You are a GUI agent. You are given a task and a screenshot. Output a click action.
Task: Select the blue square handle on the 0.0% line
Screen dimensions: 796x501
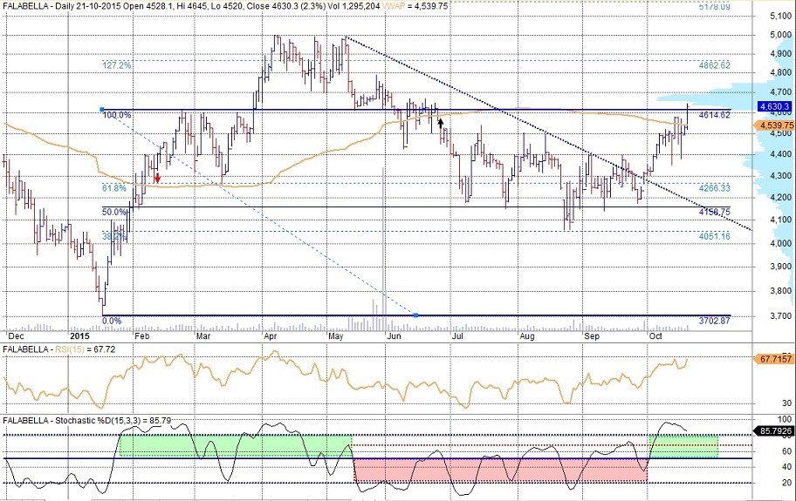coord(415,315)
